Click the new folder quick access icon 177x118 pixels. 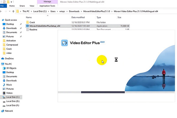(x=8, y=2)
